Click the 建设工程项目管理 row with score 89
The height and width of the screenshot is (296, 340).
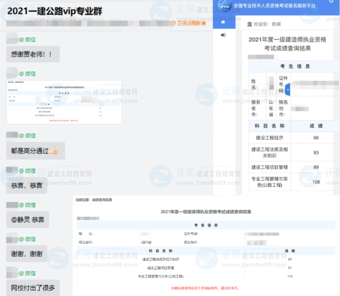(x=270, y=167)
